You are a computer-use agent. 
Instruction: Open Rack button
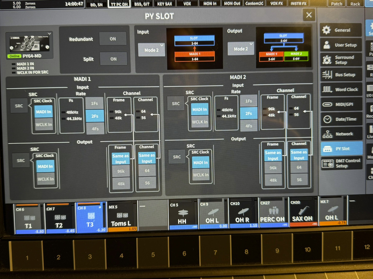point(355,4)
